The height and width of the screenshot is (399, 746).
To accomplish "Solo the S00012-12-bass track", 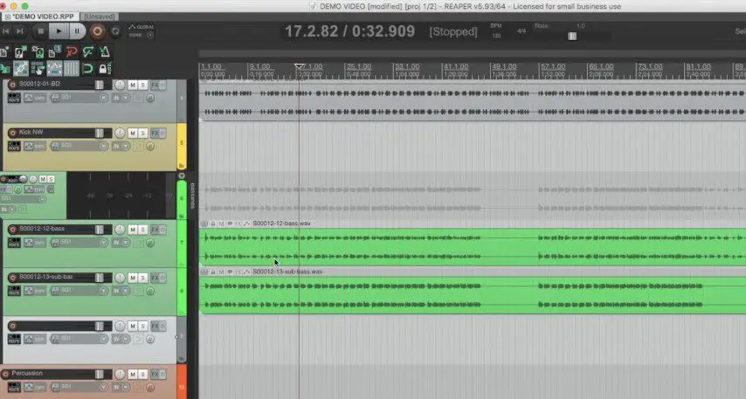I will [x=142, y=229].
